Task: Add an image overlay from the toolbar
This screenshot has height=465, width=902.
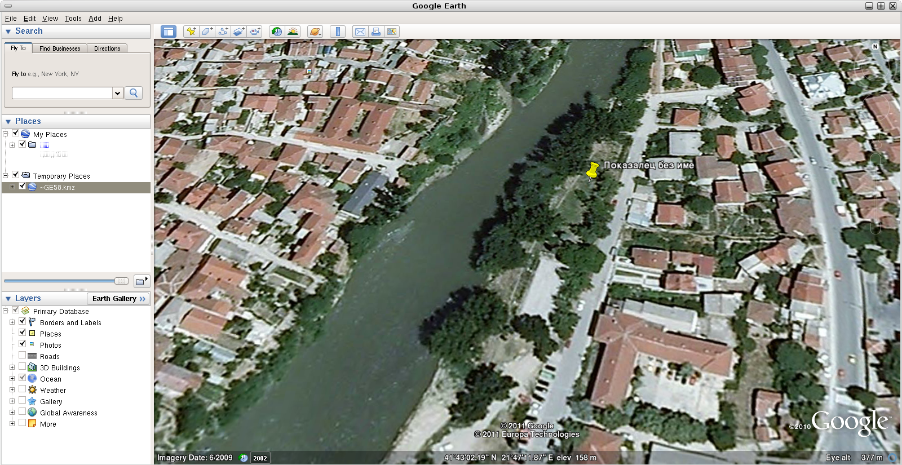Action: [x=239, y=32]
